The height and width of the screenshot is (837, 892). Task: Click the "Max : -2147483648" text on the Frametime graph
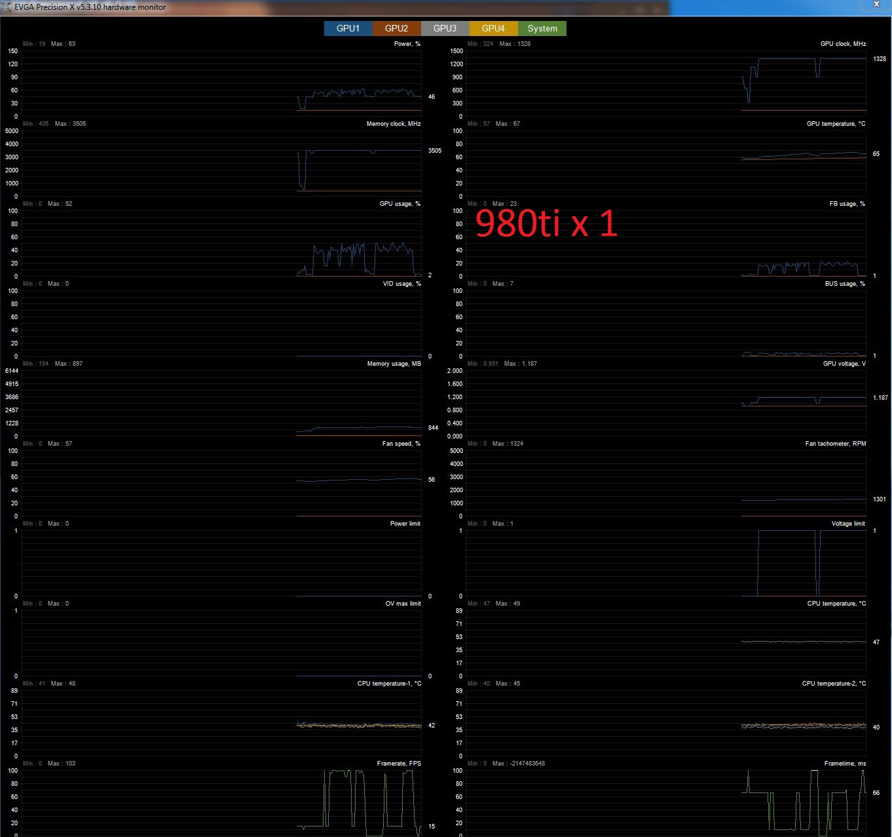point(519,764)
